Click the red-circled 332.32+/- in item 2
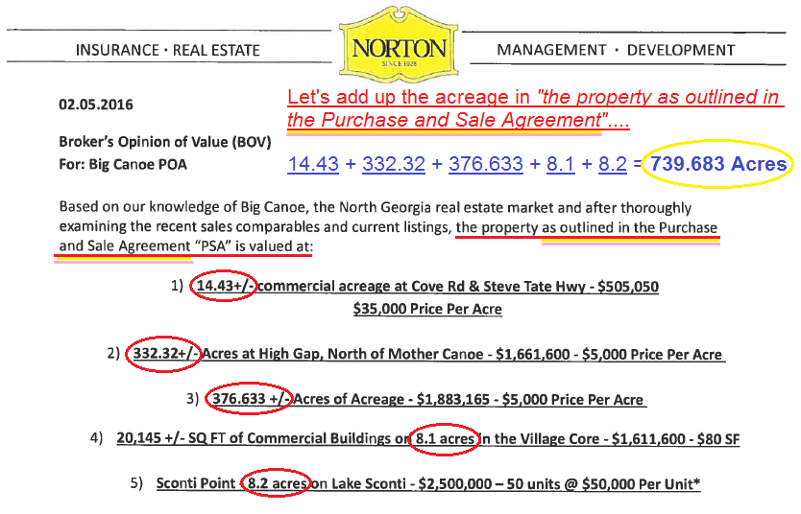This screenshot has width=801, height=514. [161, 354]
